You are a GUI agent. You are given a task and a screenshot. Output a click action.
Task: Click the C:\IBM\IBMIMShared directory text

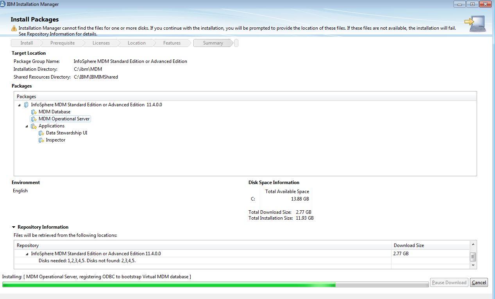click(x=96, y=77)
